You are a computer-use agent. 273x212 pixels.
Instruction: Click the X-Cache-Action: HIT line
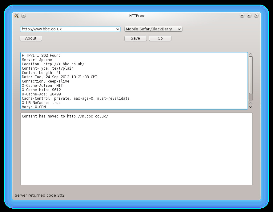pos(42,86)
